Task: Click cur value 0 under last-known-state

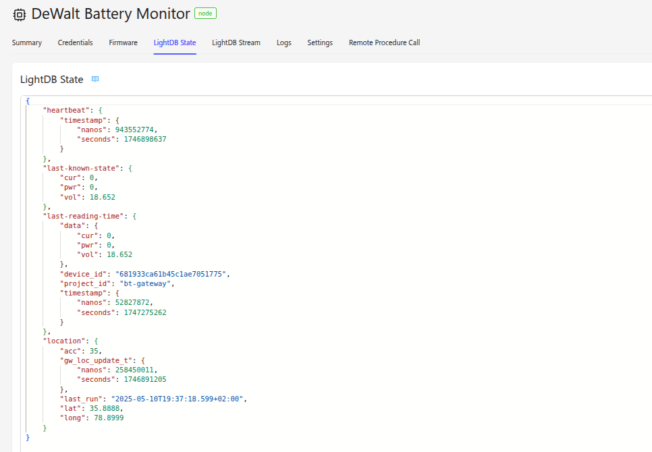Action: click(92, 178)
